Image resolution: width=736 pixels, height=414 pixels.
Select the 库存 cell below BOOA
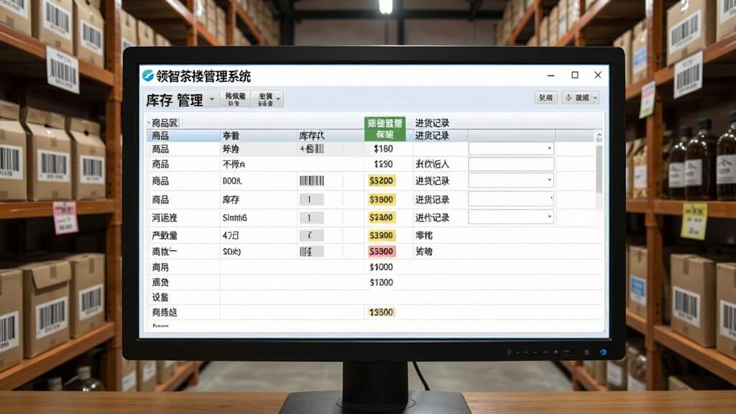tap(231, 200)
